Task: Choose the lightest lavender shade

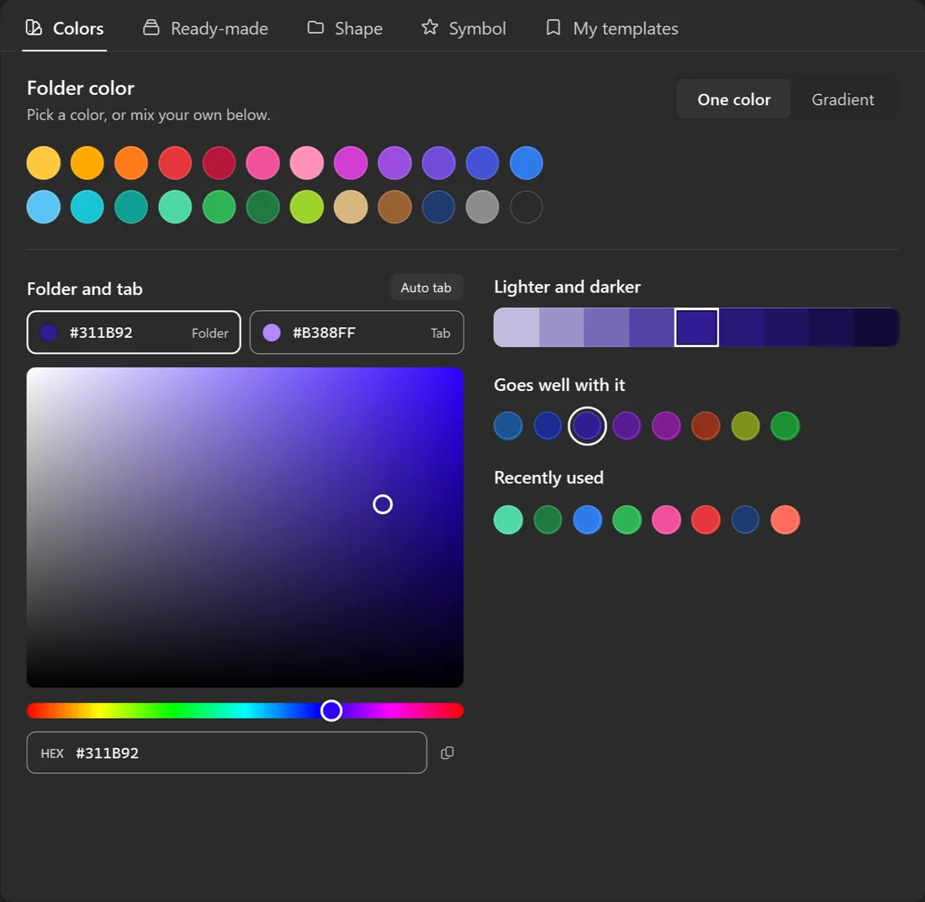Action: [516, 327]
